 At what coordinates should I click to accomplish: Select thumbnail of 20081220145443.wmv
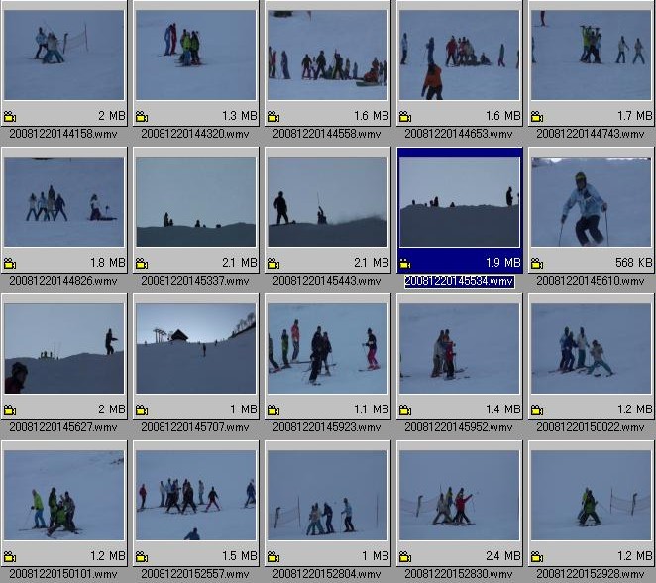(328, 201)
